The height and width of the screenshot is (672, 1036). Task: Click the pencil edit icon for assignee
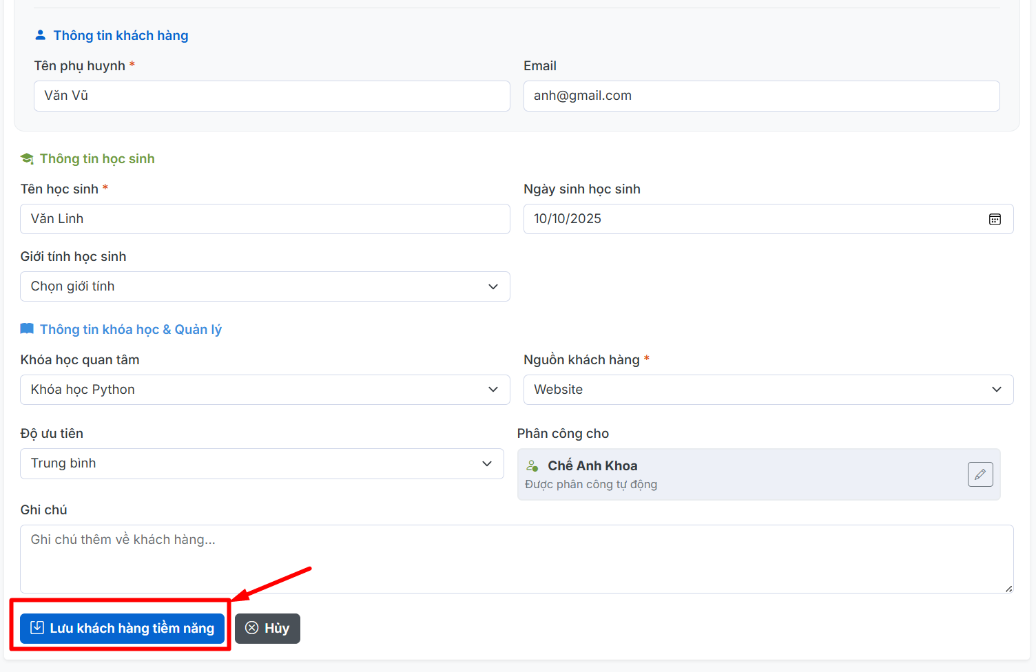tap(980, 474)
